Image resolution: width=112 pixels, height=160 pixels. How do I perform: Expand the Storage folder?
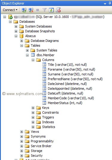coord(22,151)
